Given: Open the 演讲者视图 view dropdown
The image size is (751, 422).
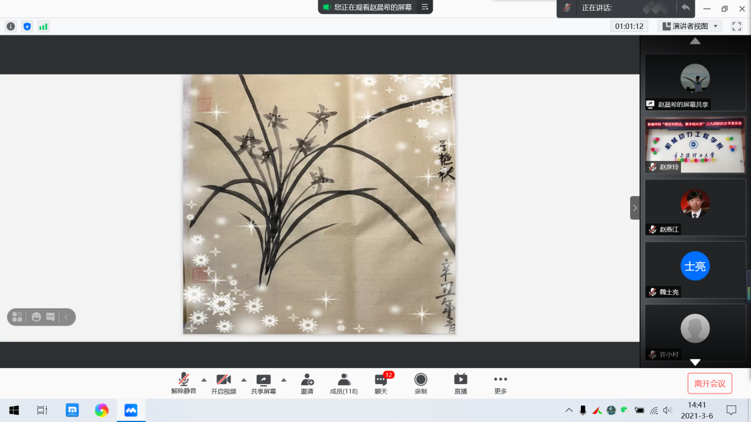Looking at the screenshot, I should pyautogui.click(x=690, y=26).
